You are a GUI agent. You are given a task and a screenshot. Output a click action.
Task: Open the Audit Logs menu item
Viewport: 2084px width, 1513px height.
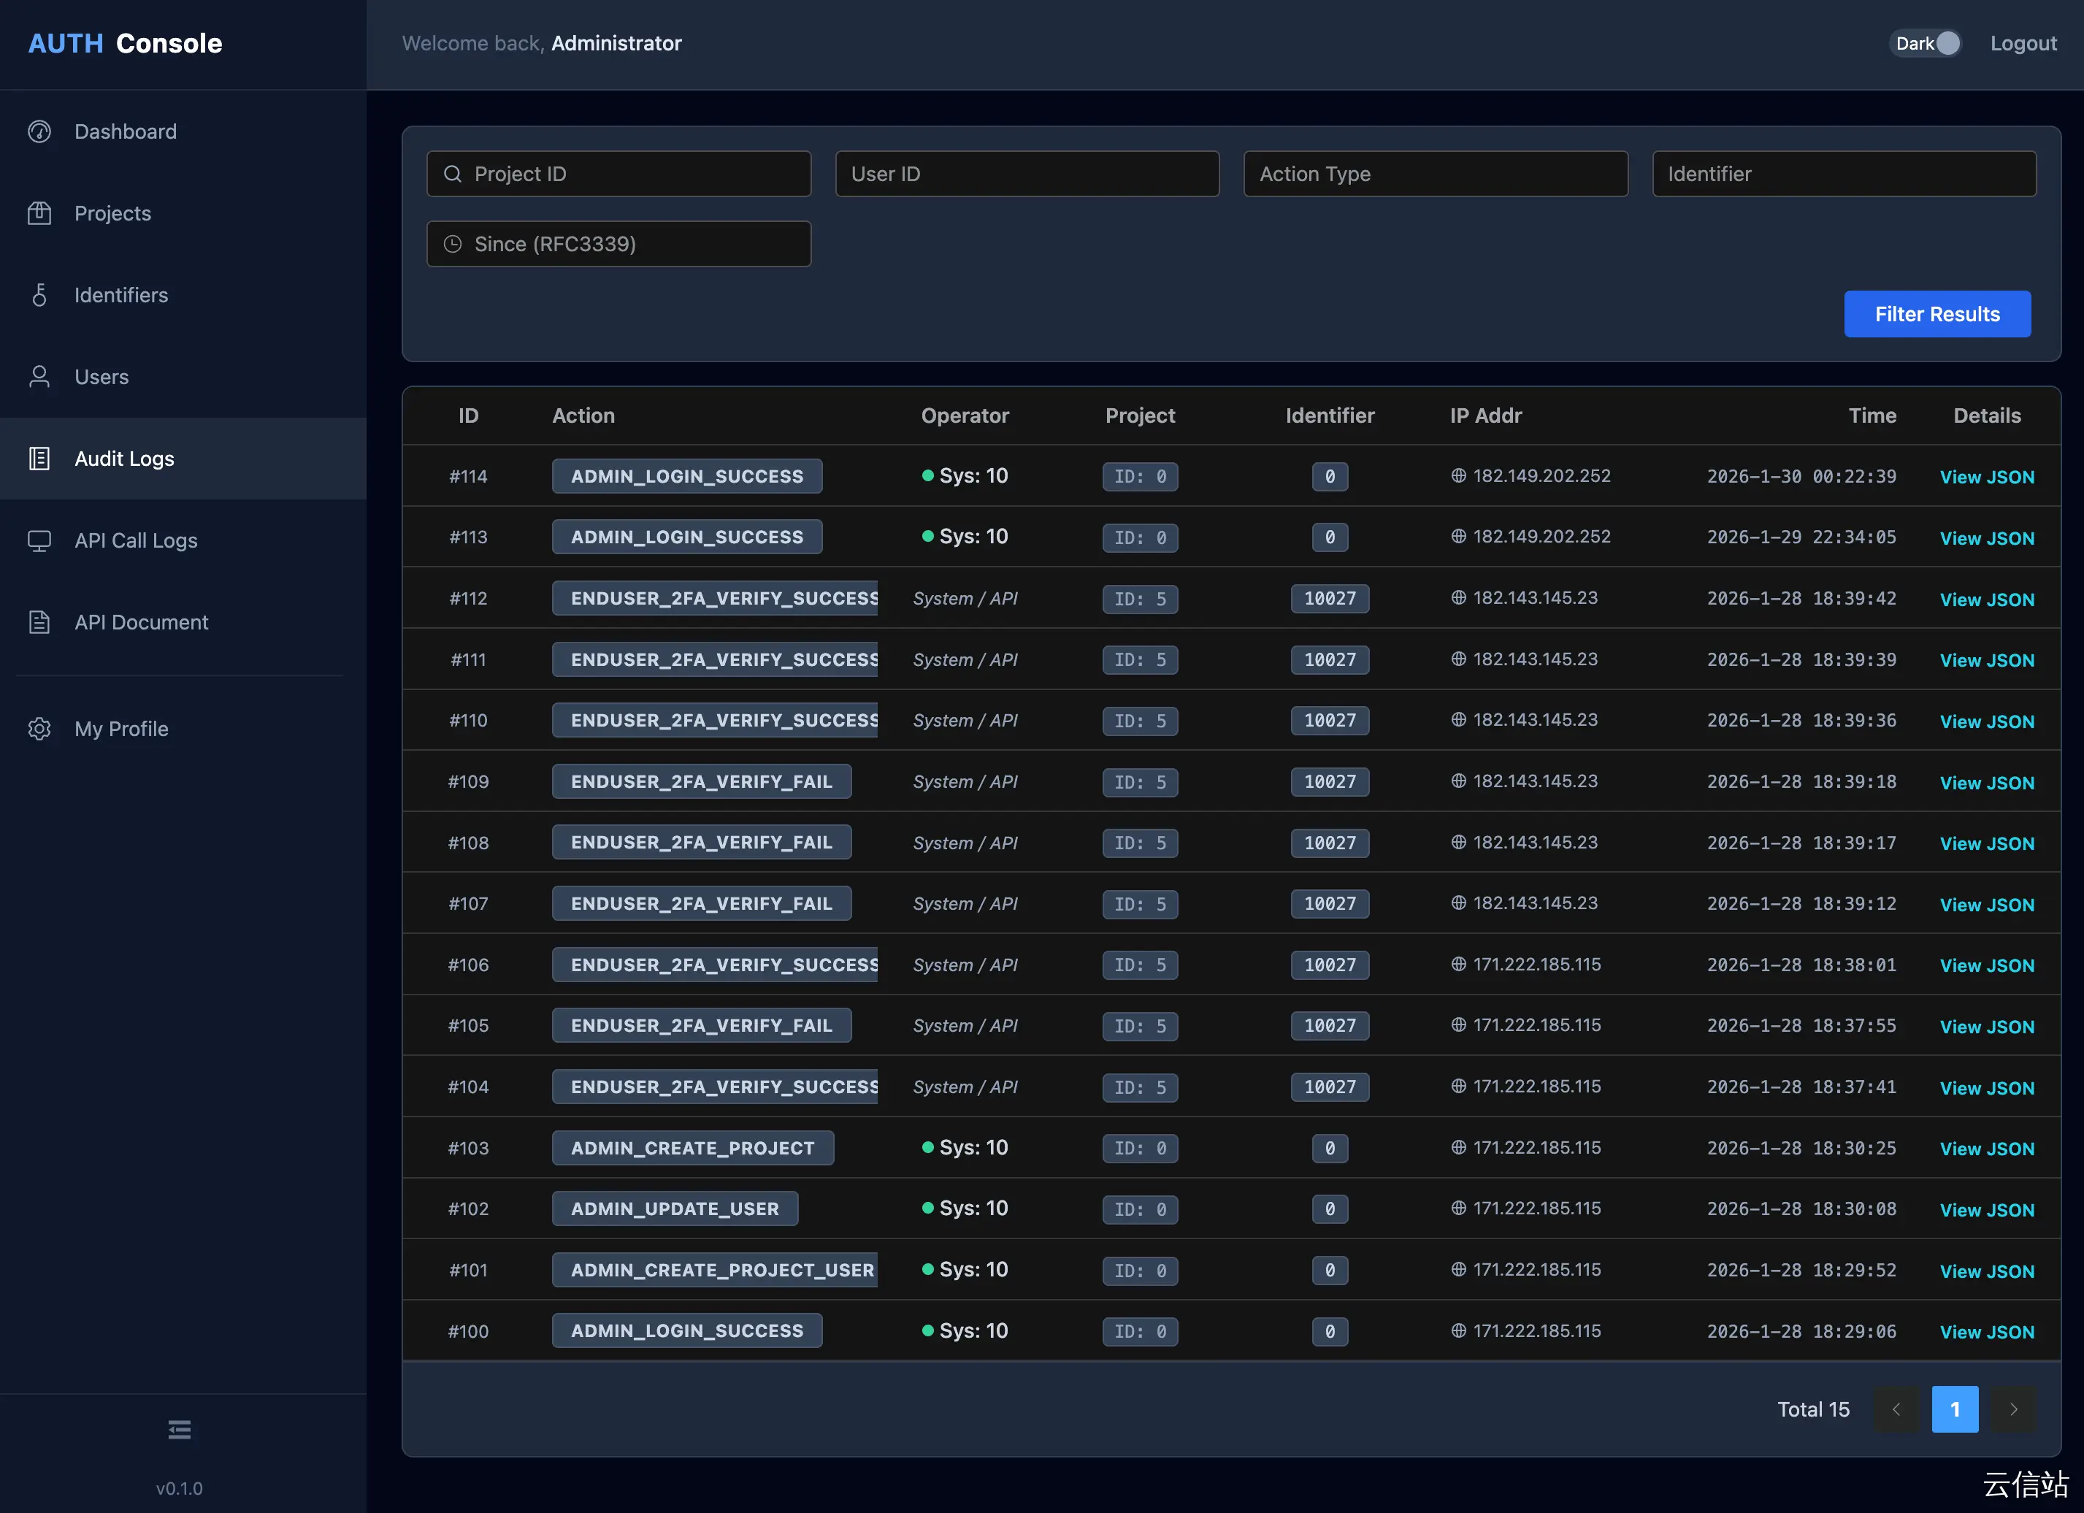click(x=124, y=459)
